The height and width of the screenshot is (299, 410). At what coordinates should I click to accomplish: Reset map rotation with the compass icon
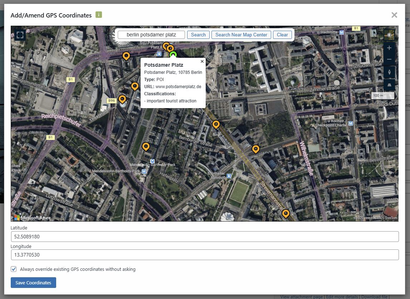point(389,72)
